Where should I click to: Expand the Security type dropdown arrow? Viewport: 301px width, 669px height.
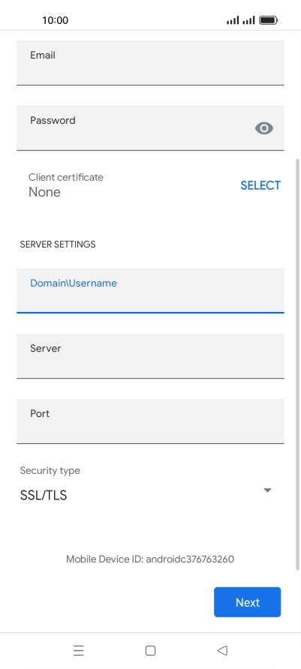(267, 490)
